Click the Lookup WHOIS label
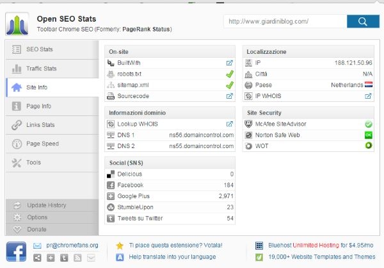This screenshot has height=268, width=384. click(138, 124)
